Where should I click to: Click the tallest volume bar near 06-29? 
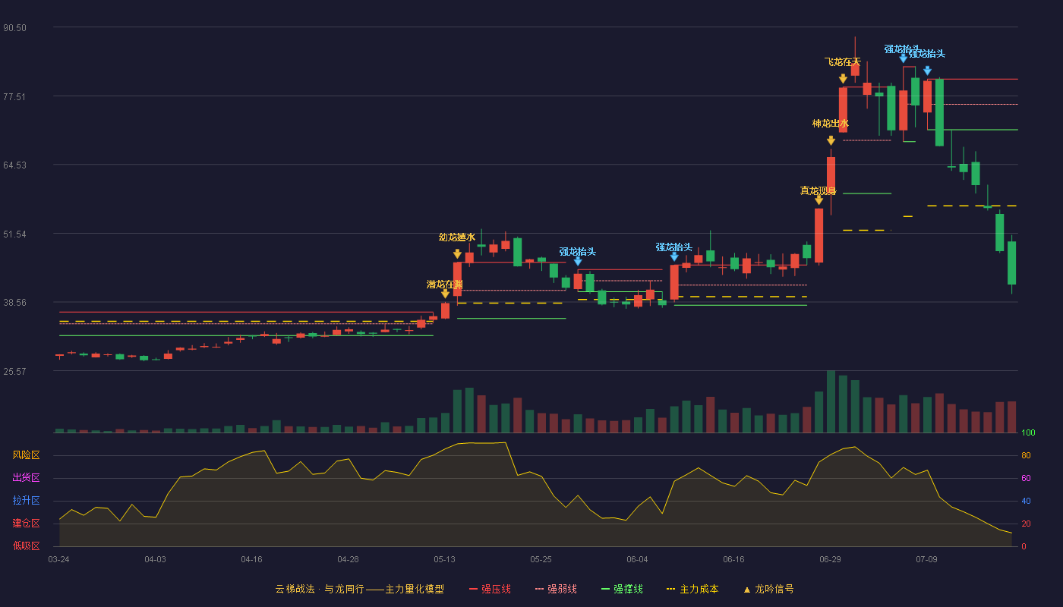[831, 401]
